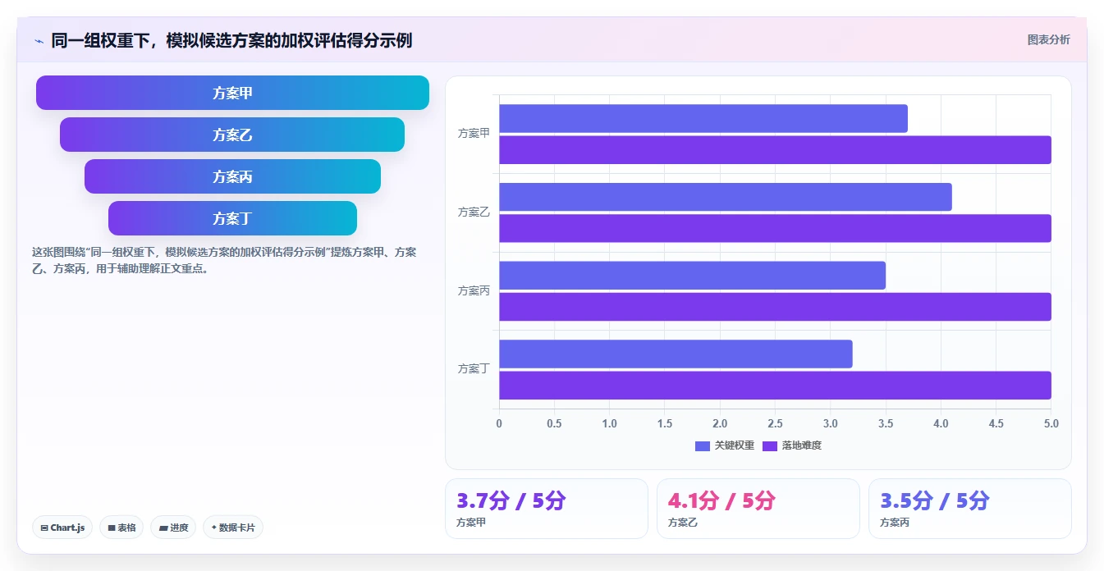1104x571 pixels.
Task: Select the 方案丁 funnel bar
Action: point(232,218)
